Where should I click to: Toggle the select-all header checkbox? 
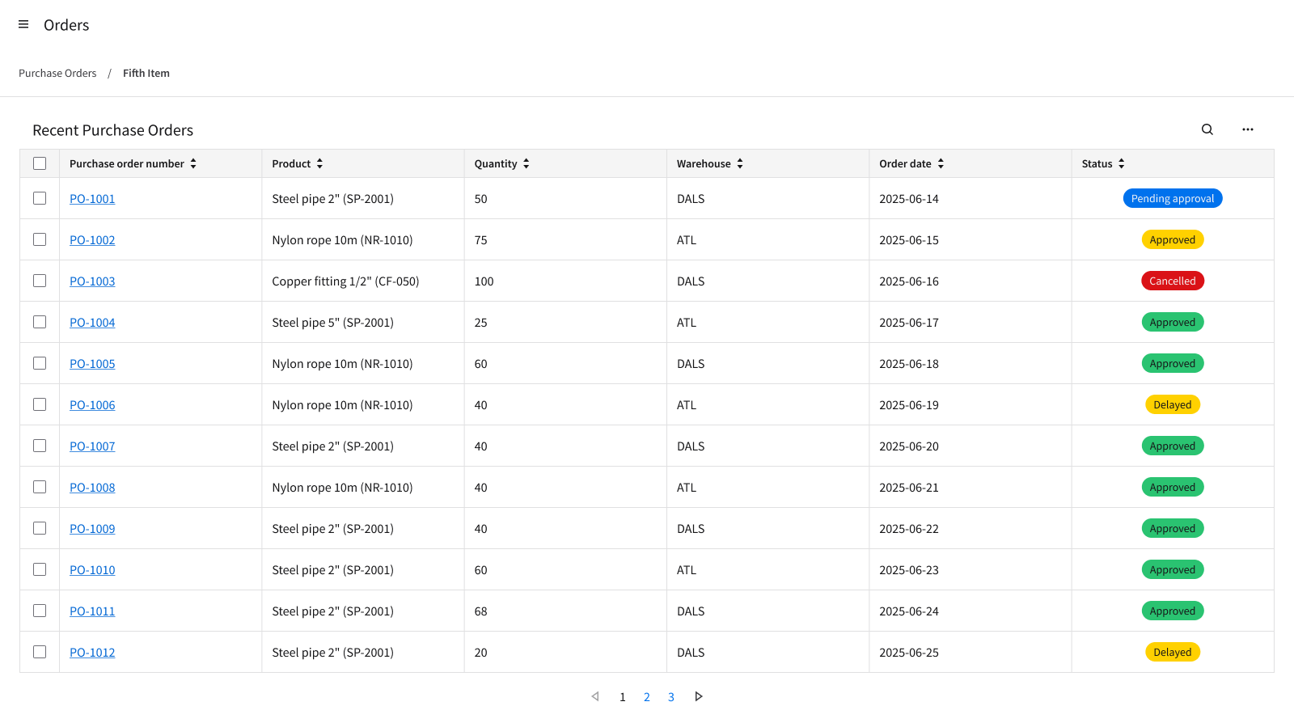click(x=40, y=163)
